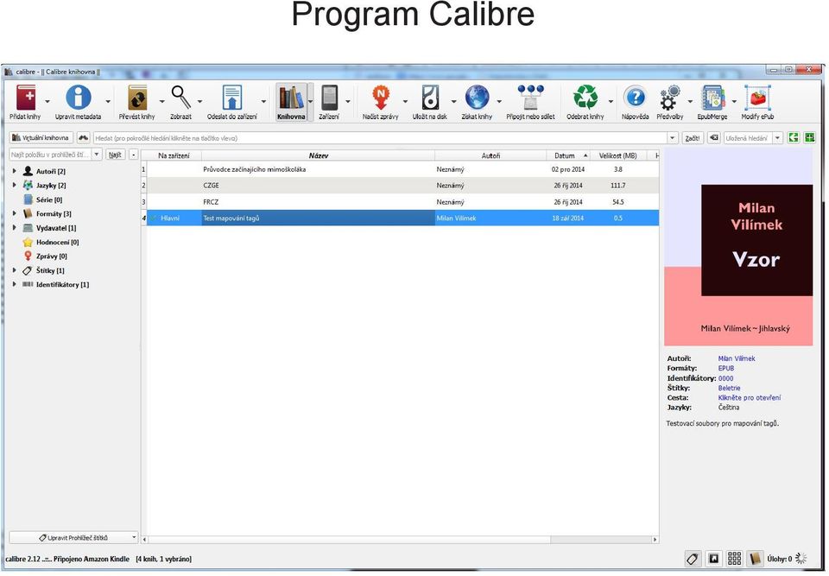Image resolution: width=829 pixels, height=576 pixels.
Task: Expand the Autoři [2] tree node
Action: pos(15,171)
